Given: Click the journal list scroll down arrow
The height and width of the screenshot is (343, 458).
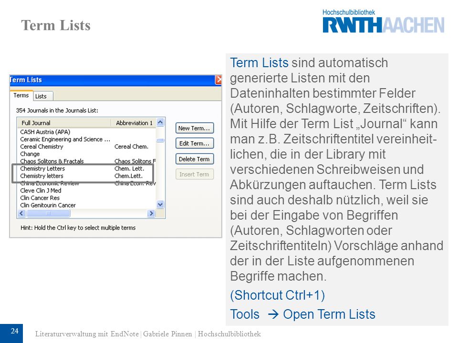Looking at the screenshot, I should click(x=160, y=205).
